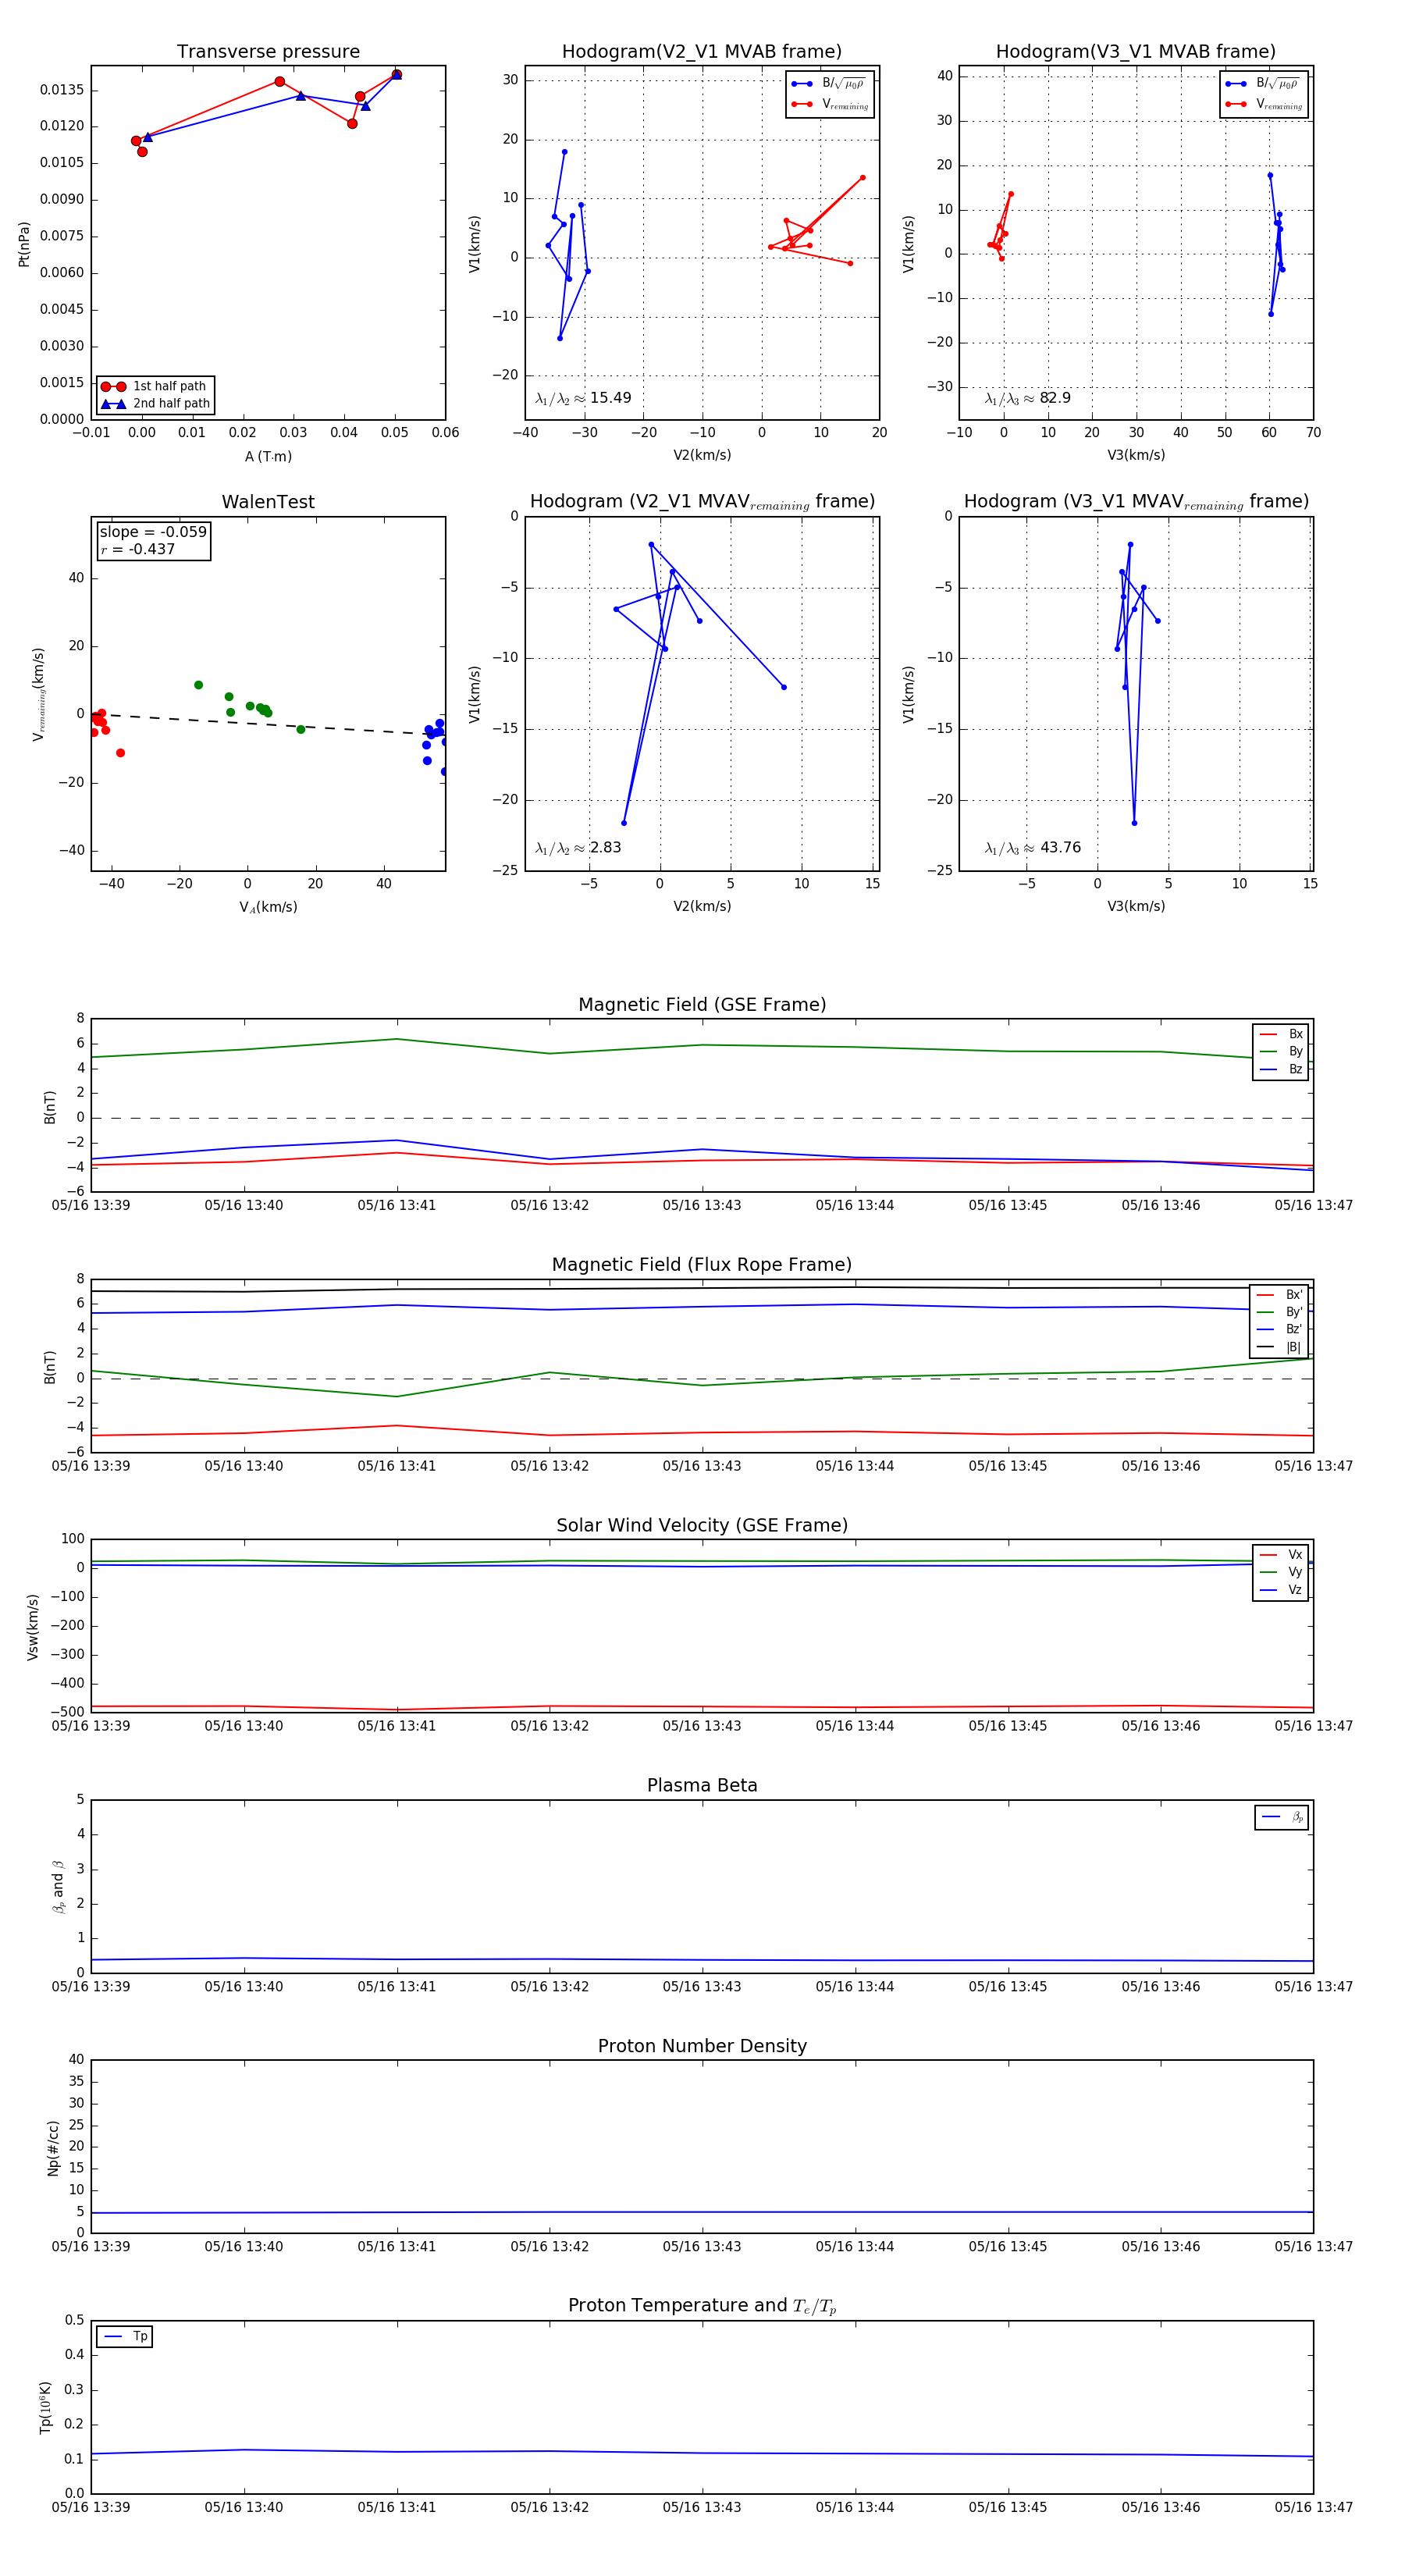Click "05/16 13:43" tick under Plasma Beta plot

702,1987
